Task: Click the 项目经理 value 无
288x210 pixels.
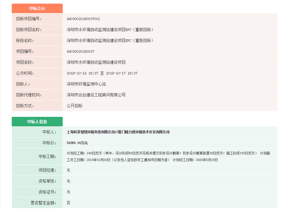Action: point(68,170)
